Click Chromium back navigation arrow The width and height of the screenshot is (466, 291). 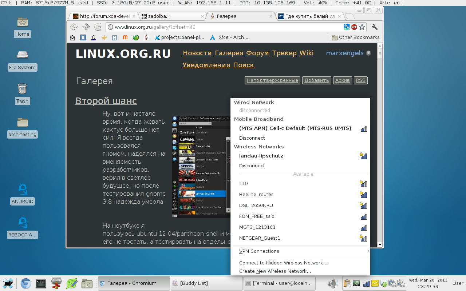(74, 27)
